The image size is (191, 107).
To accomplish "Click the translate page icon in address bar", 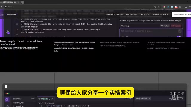I will (155, 7).
